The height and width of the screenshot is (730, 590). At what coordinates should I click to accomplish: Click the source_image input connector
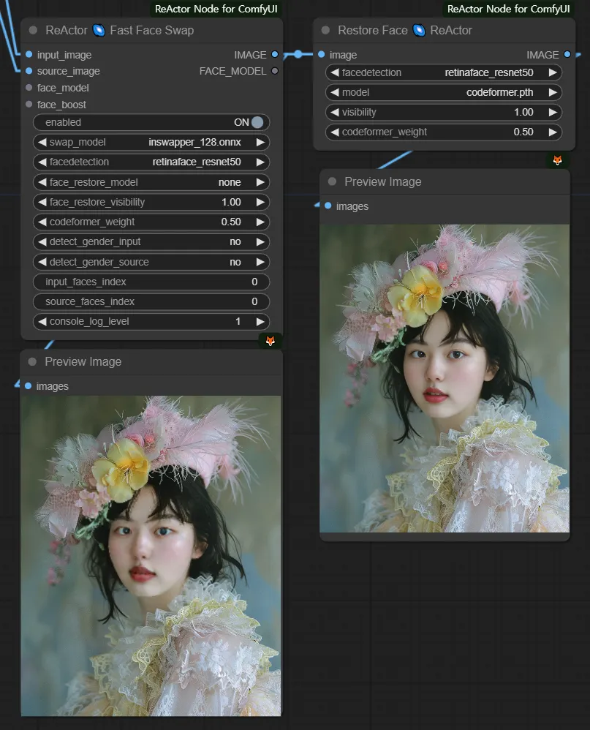click(x=29, y=71)
